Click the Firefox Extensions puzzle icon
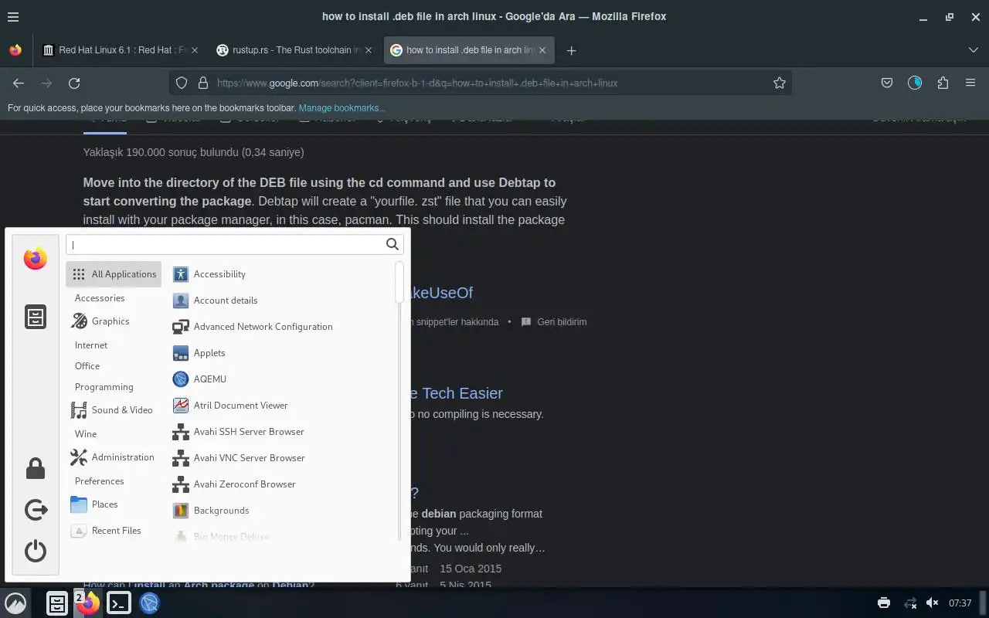This screenshot has height=618, width=989. [943, 83]
